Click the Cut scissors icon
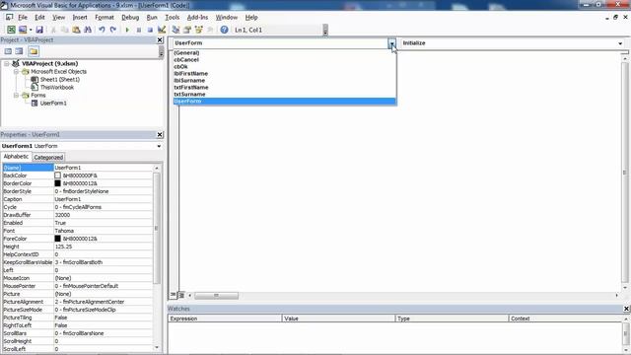This screenshot has width=631, height=355. [x=53, y=30]
